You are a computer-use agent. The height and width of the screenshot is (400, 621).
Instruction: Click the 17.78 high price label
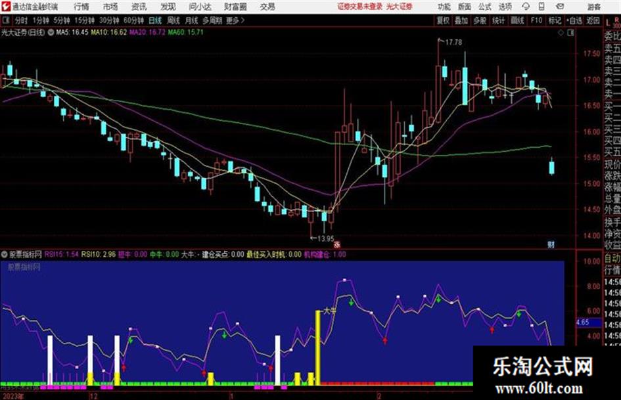453,42
